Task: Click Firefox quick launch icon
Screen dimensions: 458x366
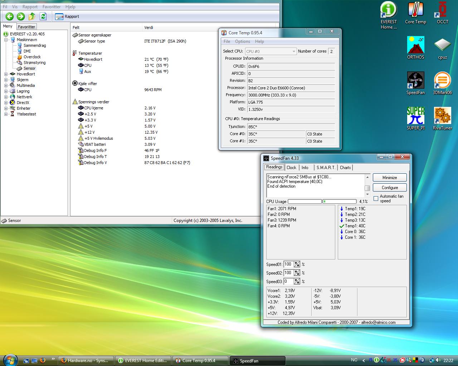Action: pos(43,360)
